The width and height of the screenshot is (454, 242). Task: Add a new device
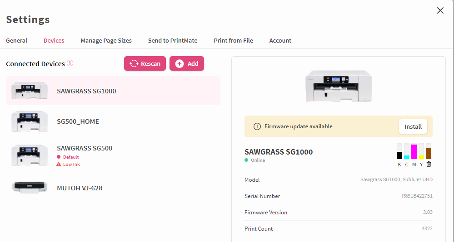[x=187, y=63]
